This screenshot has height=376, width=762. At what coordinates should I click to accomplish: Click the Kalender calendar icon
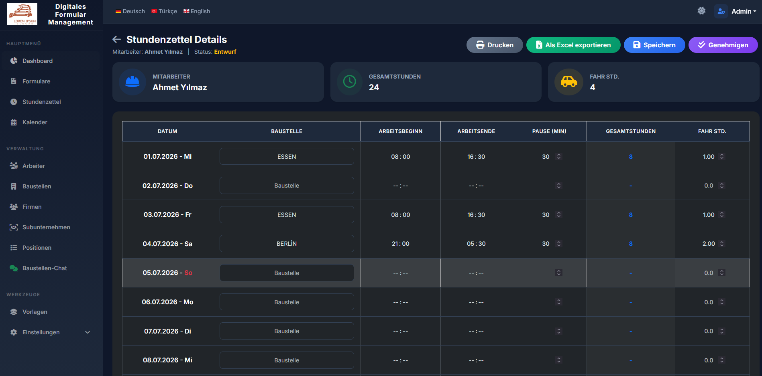14,122
